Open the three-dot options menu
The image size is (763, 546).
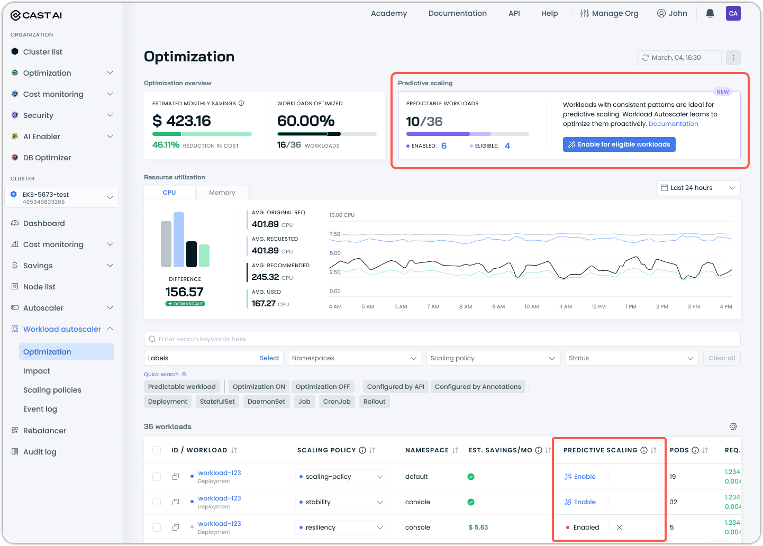point(733,58)
